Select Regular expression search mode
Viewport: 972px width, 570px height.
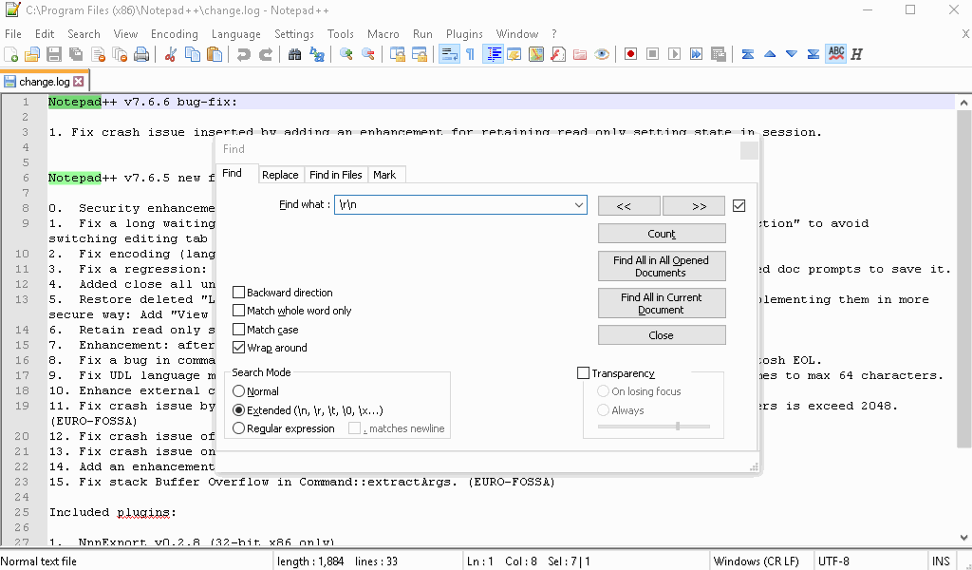[x=240, y=427]
